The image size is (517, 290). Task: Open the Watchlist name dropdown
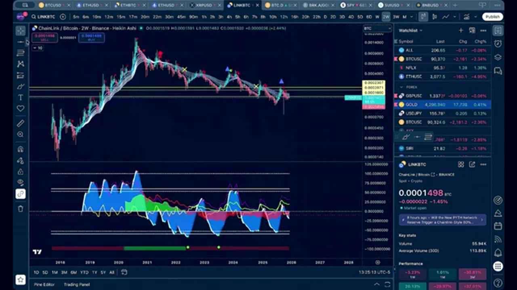[x=411, y=31]
